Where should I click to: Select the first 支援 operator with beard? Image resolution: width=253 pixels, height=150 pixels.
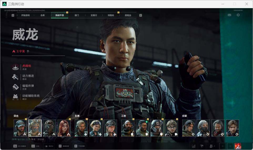[x=81, y=128]
